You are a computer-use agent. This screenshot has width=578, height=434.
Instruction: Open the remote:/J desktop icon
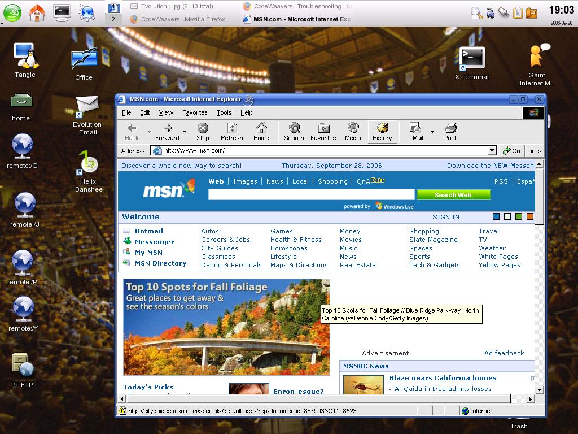[x=25, y=210]
